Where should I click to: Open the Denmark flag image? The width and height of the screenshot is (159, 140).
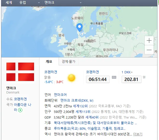tap(20, 72)
